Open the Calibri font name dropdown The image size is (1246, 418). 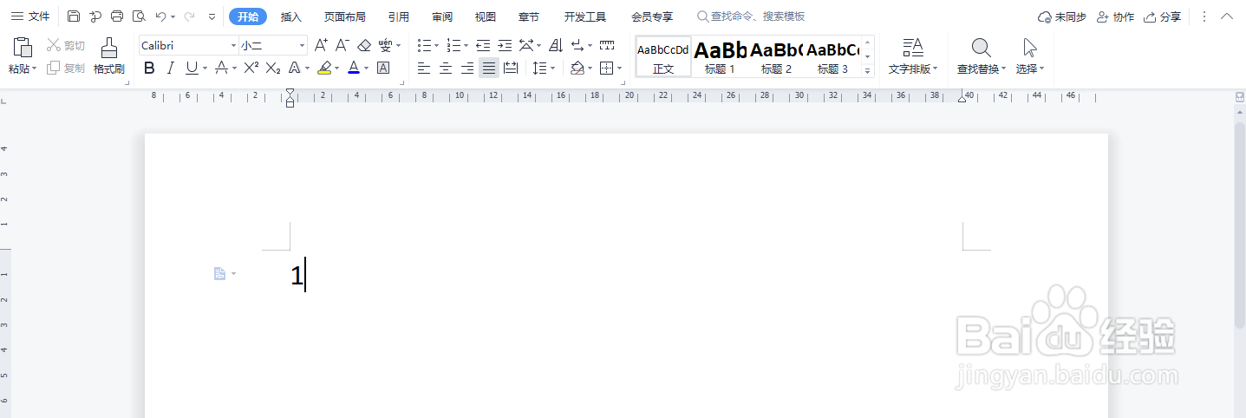tap(233, 45)
